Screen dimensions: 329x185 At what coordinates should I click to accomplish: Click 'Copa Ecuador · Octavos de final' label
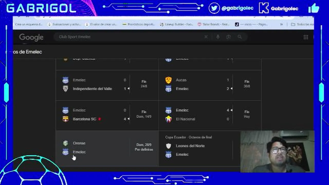coord(188,137)
